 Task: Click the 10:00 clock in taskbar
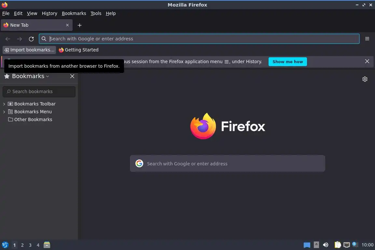[367, 245]
